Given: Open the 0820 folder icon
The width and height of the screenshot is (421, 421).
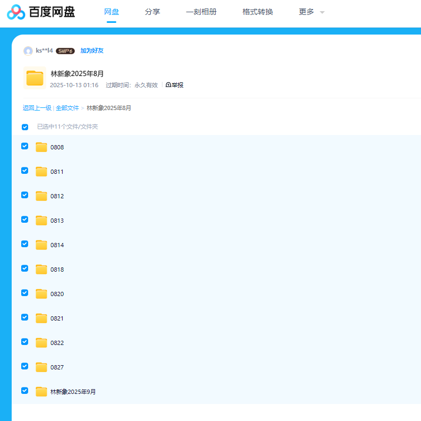Looking at the screenshot, I should (41, 294).
